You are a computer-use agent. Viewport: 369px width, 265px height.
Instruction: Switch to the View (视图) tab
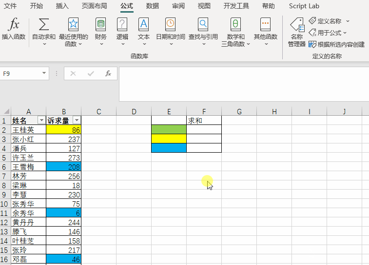click(204, 6)
